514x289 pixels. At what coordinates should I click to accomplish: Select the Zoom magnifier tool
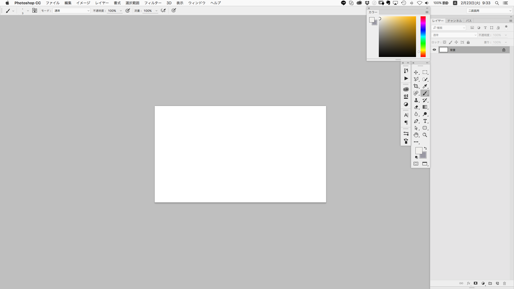425,135
